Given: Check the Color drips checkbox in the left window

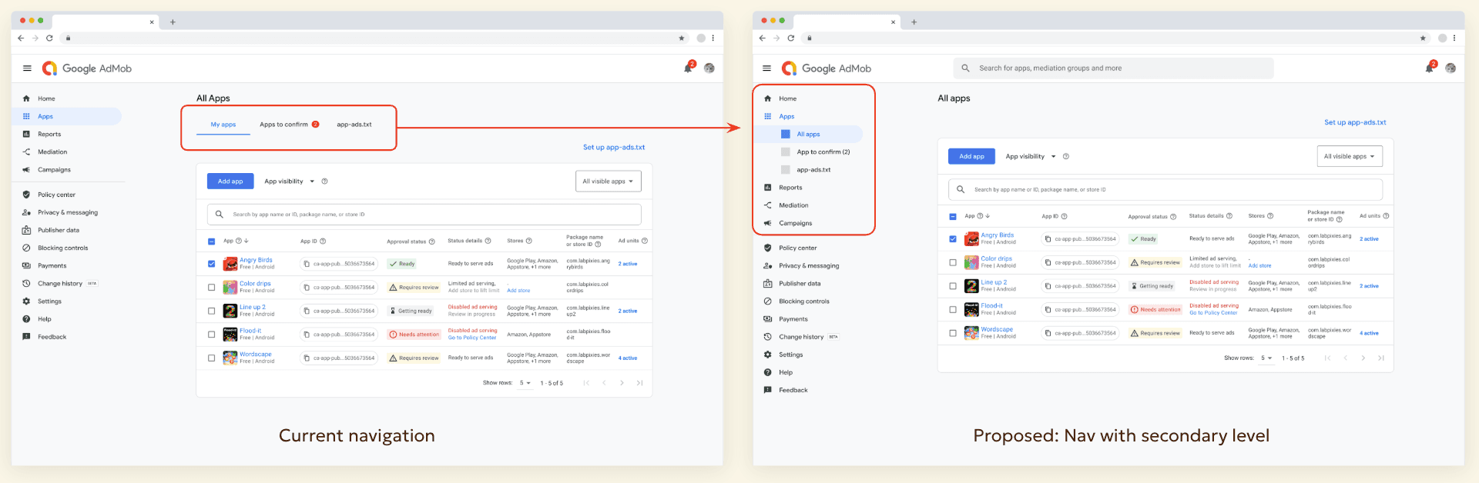Looking at the screenshot, I should coord(211,288).
